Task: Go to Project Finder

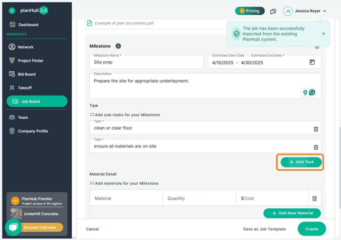Action: pos(31,60)
